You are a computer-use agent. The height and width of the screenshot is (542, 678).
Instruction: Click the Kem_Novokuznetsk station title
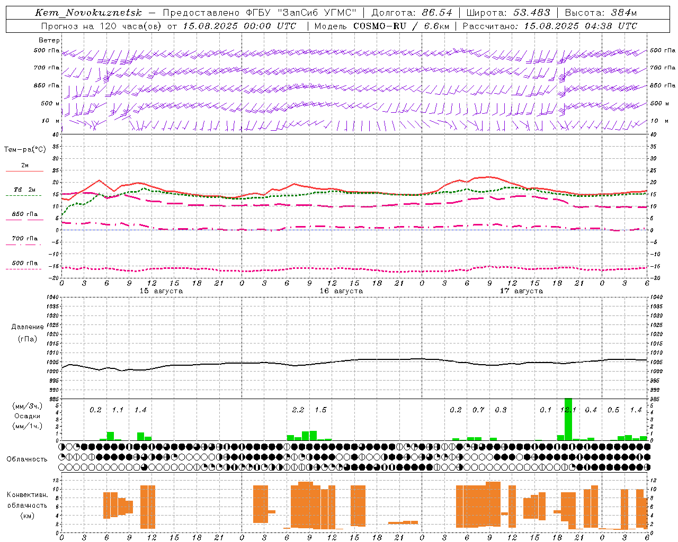coord(88,13)
